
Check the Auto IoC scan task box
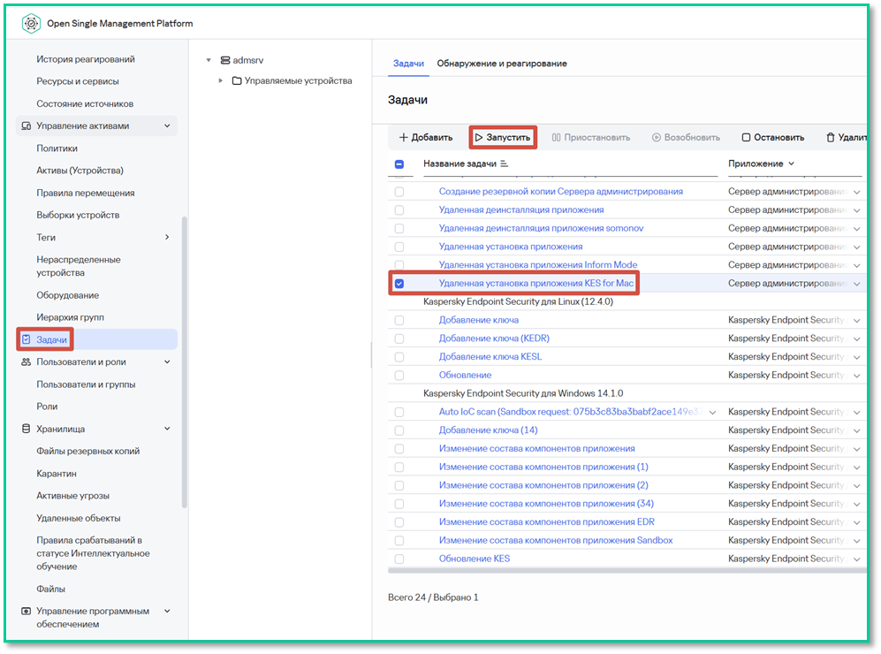pyautogui.click(x=399, y=413)
